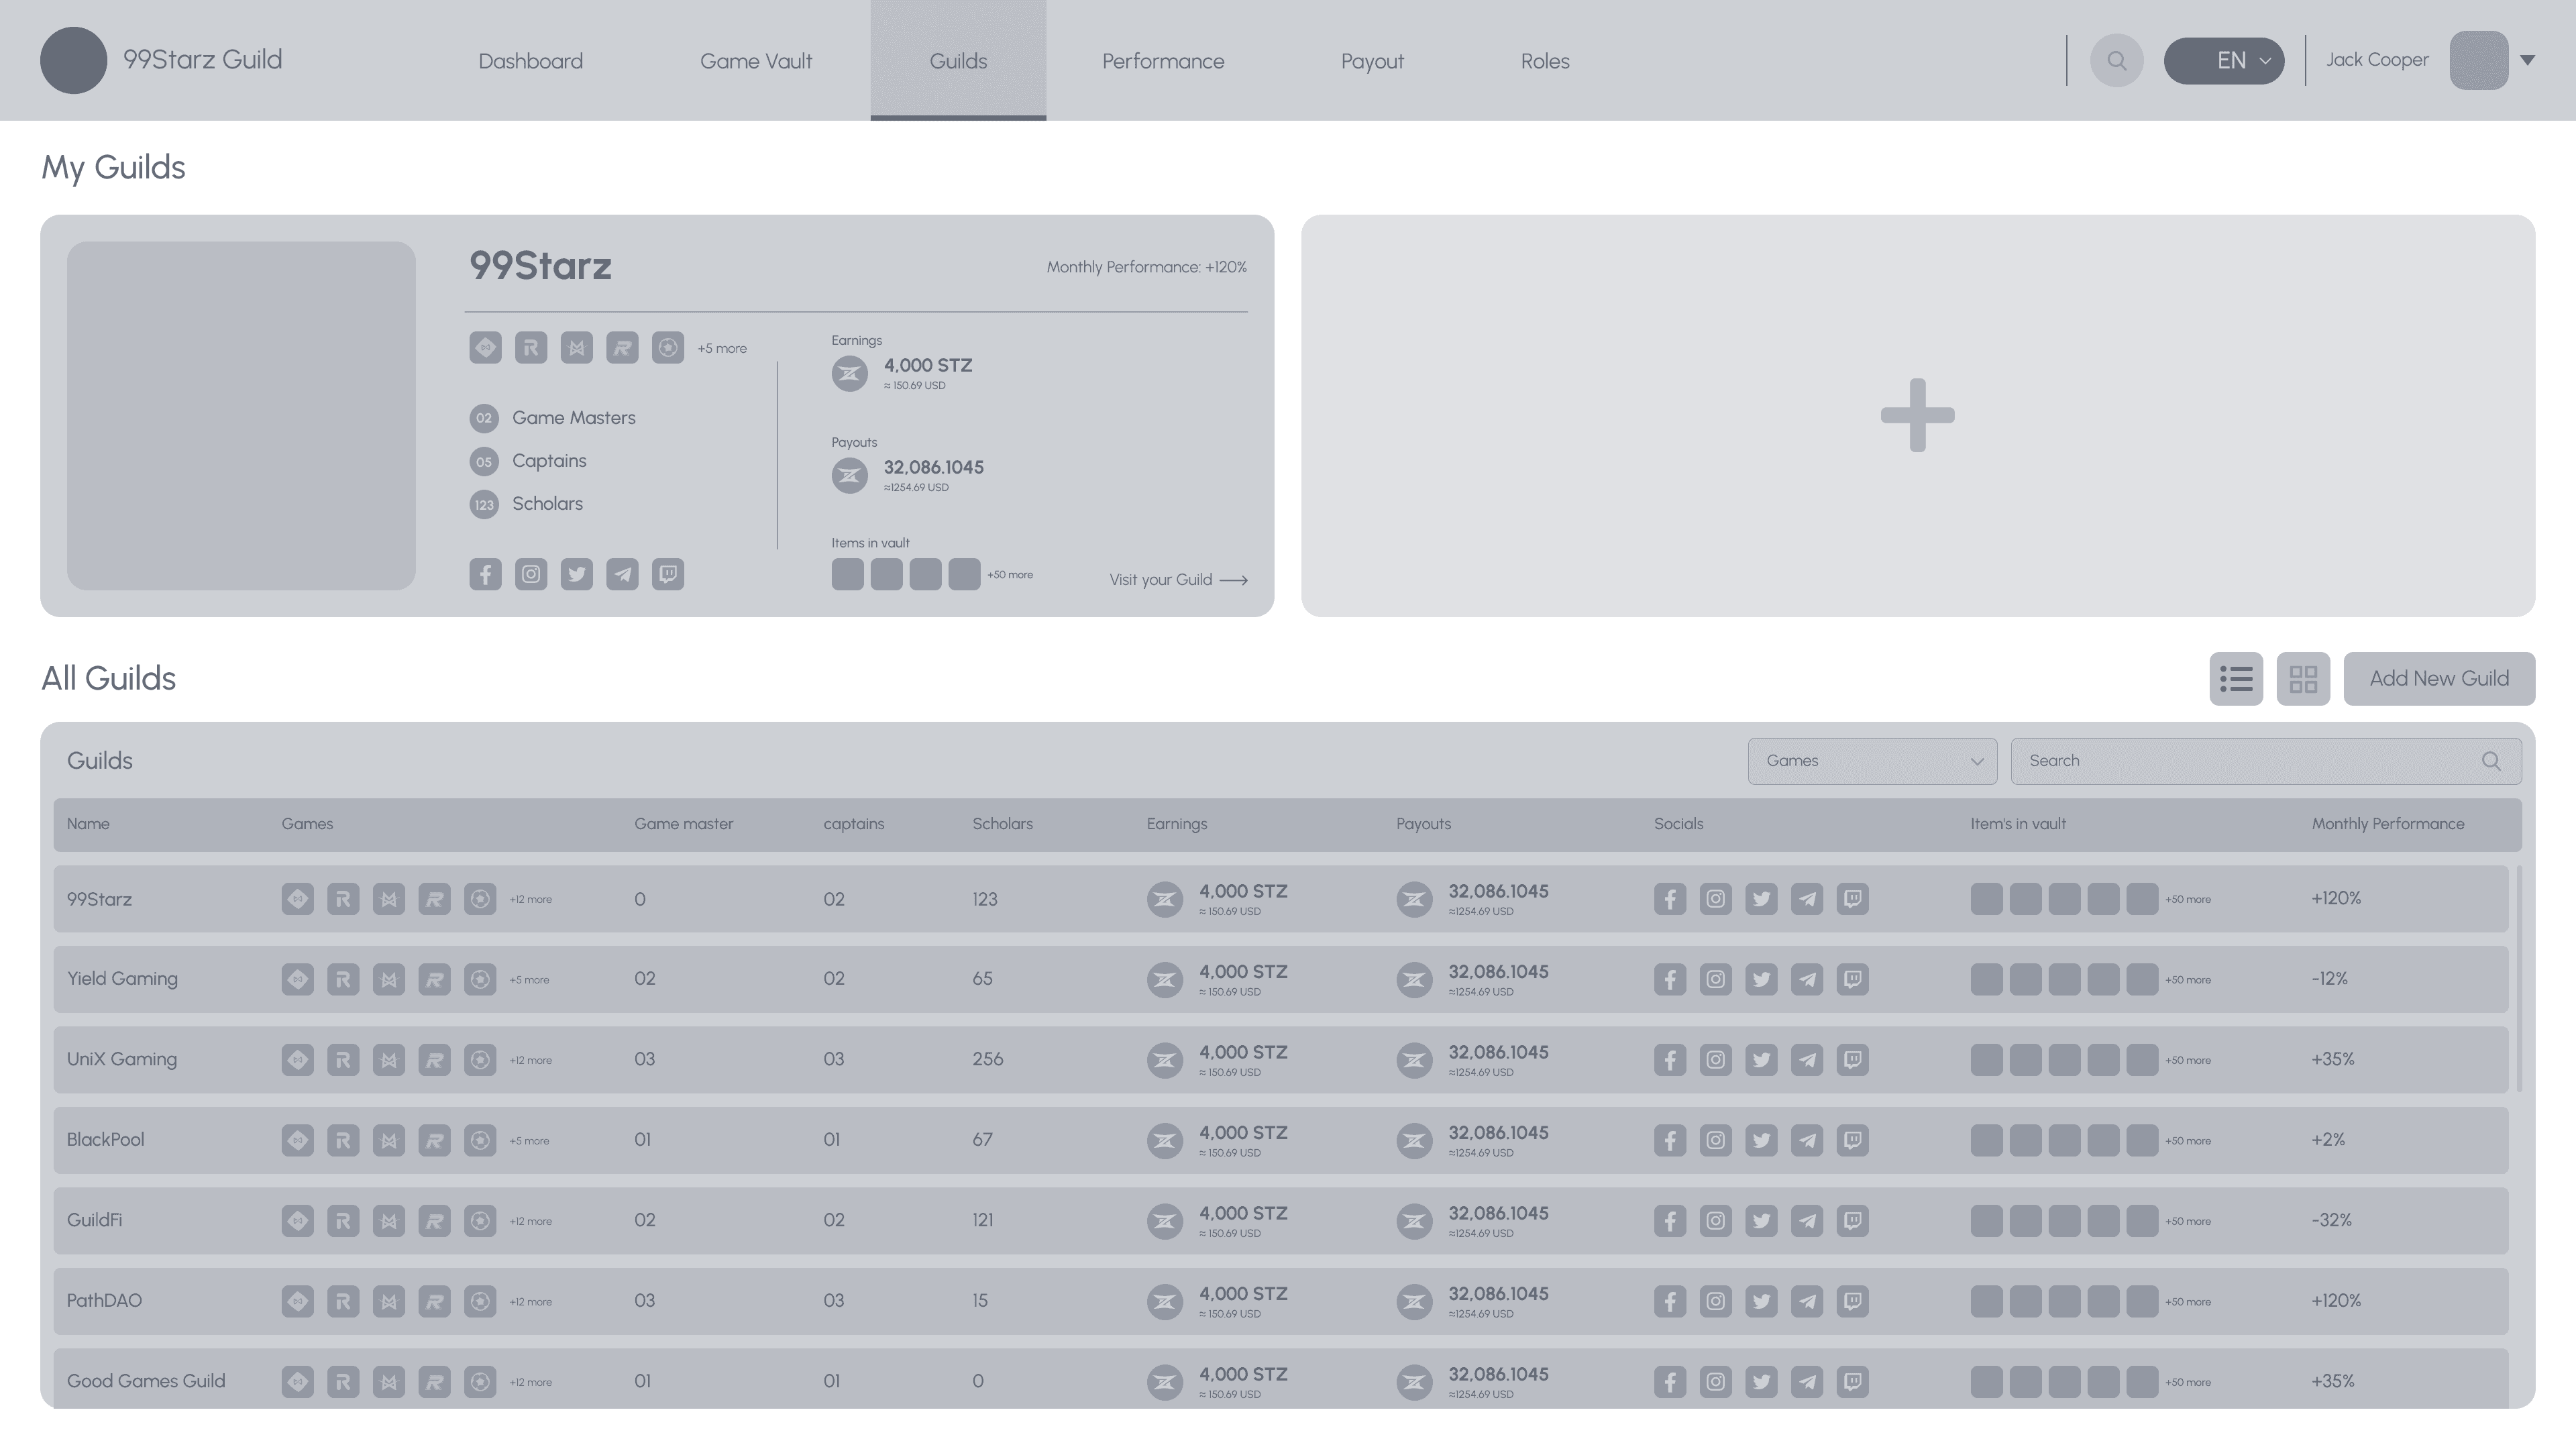Click into the guild Search input field

[x=2266, y=762]
